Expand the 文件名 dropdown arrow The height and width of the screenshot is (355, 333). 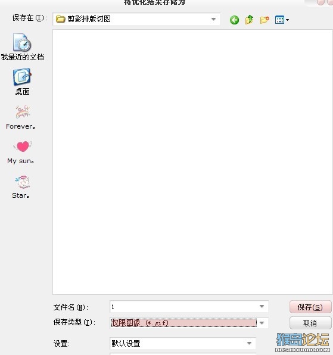tap(262, 307)
